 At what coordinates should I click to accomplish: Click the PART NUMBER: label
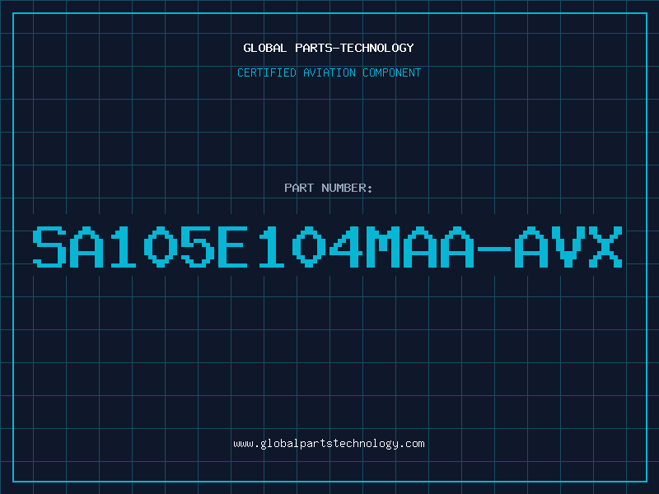pyautogui.click(x=329, y=188)
